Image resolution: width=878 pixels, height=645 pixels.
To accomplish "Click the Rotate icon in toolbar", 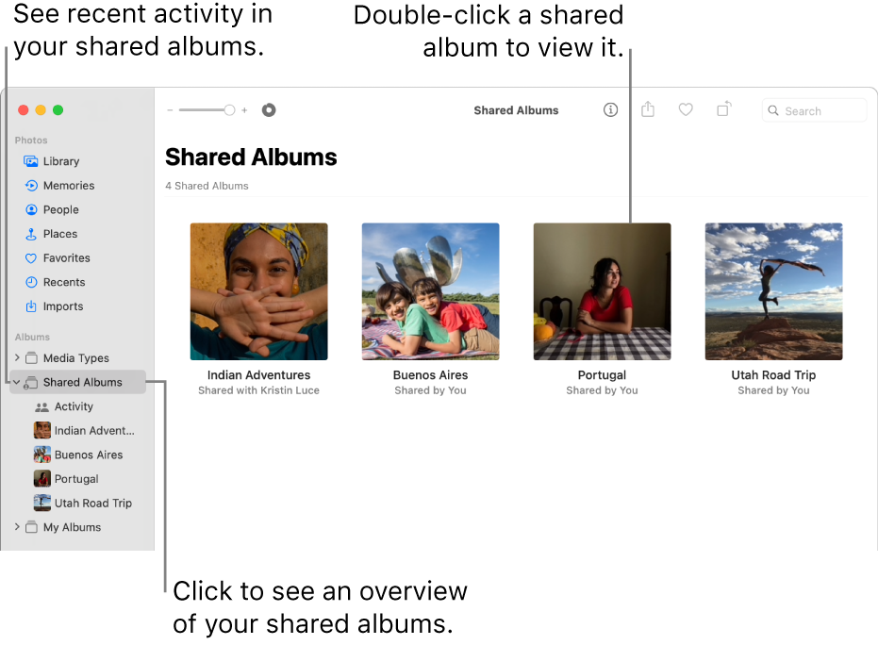I will click(723, 110).
